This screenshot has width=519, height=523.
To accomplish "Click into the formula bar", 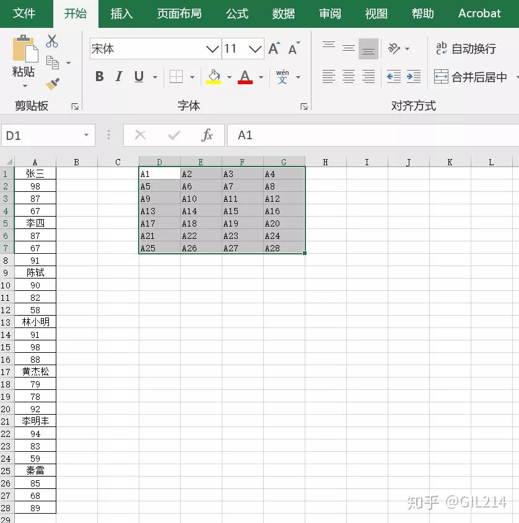I will [373, 135].
